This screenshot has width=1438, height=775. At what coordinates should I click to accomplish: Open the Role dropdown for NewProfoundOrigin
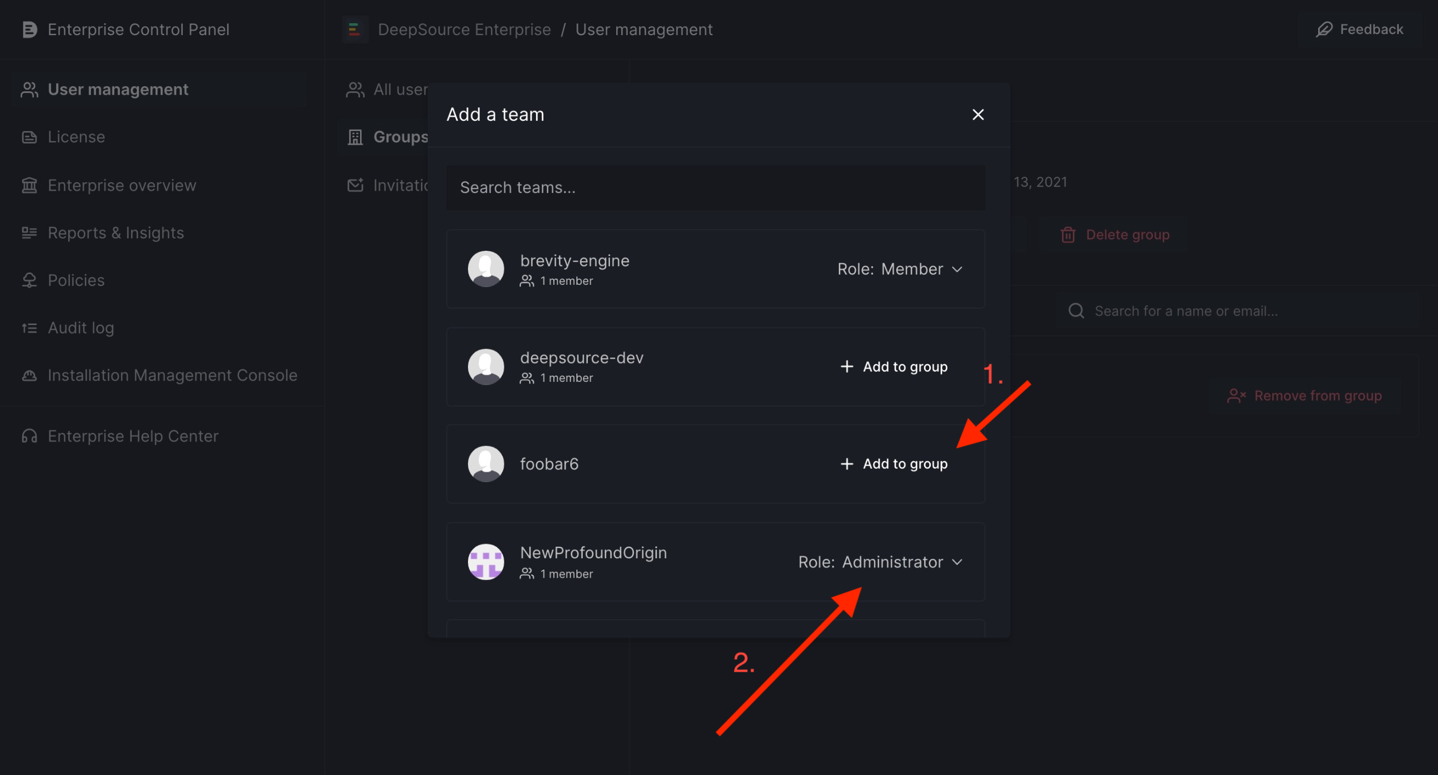click(881, 562)
